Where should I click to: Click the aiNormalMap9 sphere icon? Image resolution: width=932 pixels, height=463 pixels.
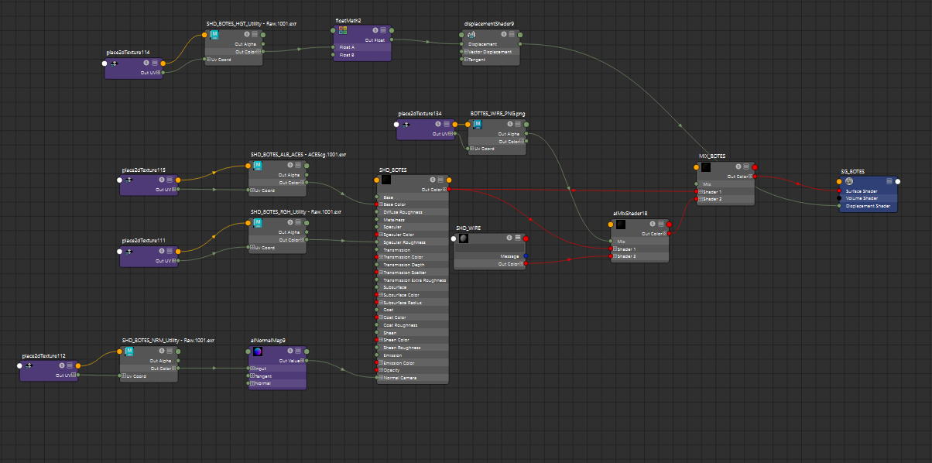click(258, 352)
